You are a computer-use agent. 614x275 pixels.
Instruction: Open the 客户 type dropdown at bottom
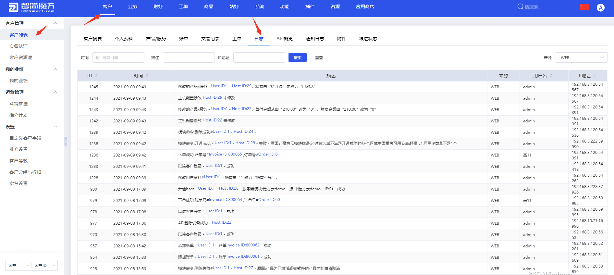click(18, 265)
